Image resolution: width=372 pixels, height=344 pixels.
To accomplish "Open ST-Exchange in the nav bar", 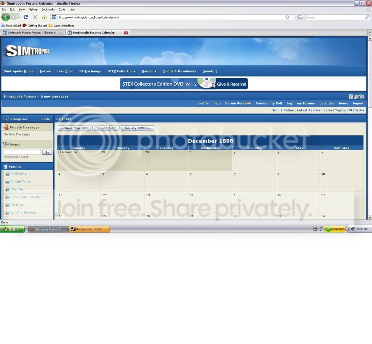I will 90,71.
